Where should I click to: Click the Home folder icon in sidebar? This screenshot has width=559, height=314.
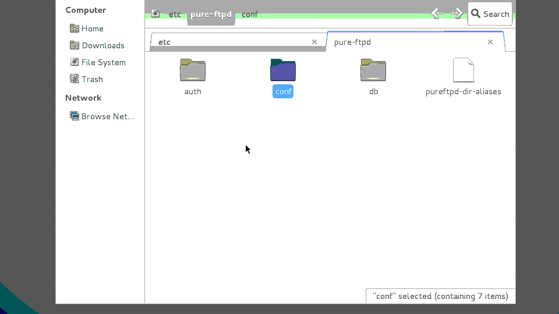coord(74,28)
